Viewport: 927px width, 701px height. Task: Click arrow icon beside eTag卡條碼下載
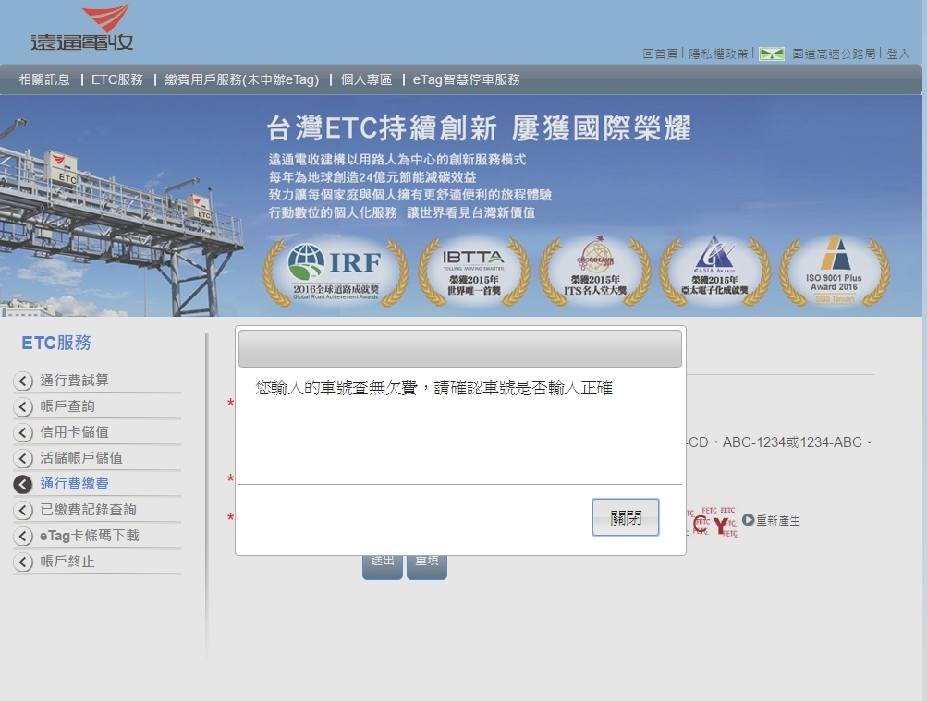click(x=23, y=537)
